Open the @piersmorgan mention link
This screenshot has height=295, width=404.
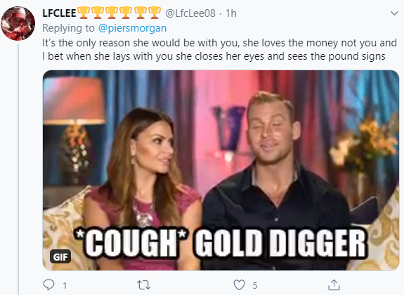132,28
